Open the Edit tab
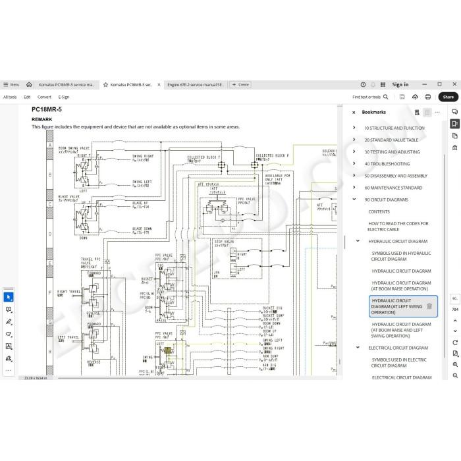The width and height of the screenshot is (461, 461). tap(27, 97)
